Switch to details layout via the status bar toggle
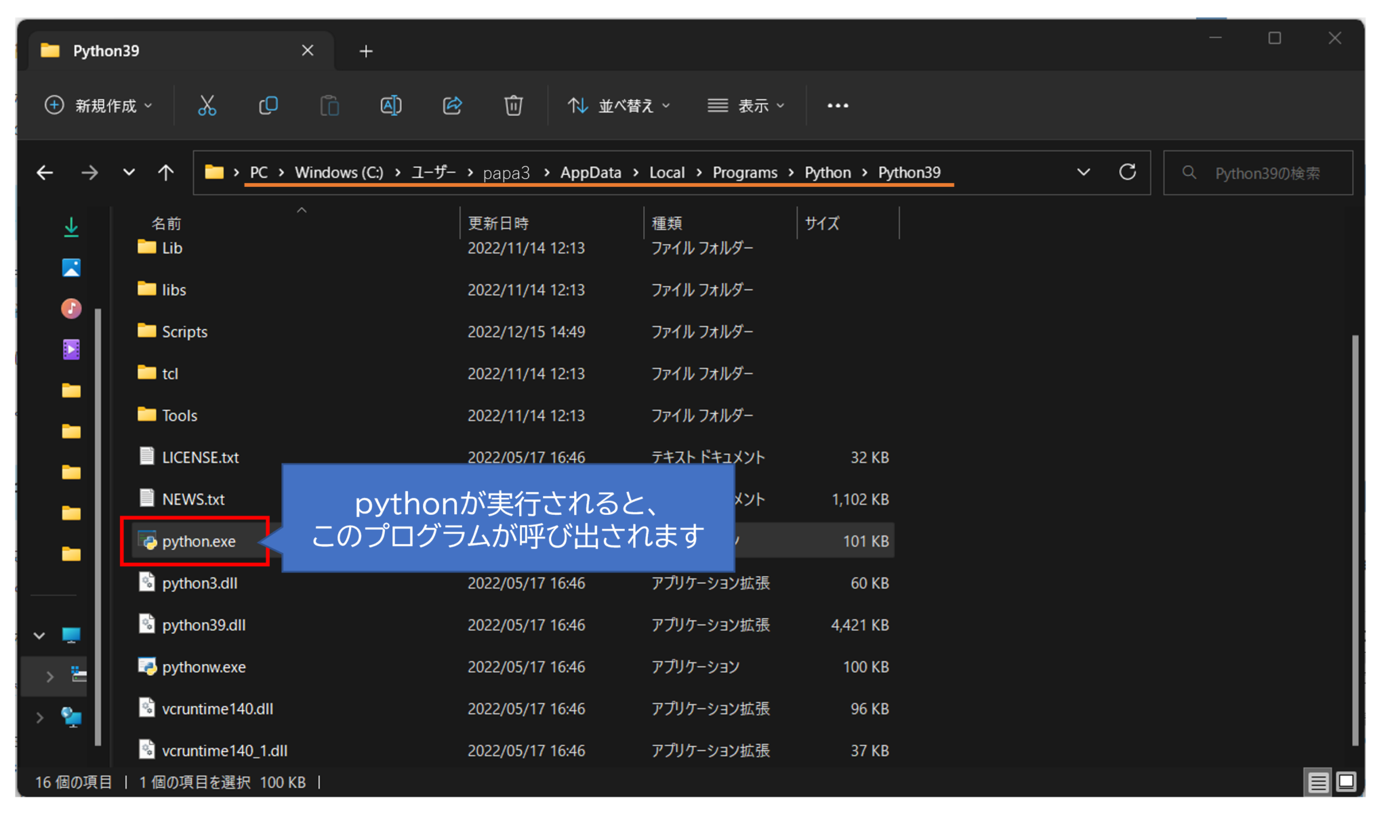The height and width of the screenshot is (813, 1388). pos(1318,783)
